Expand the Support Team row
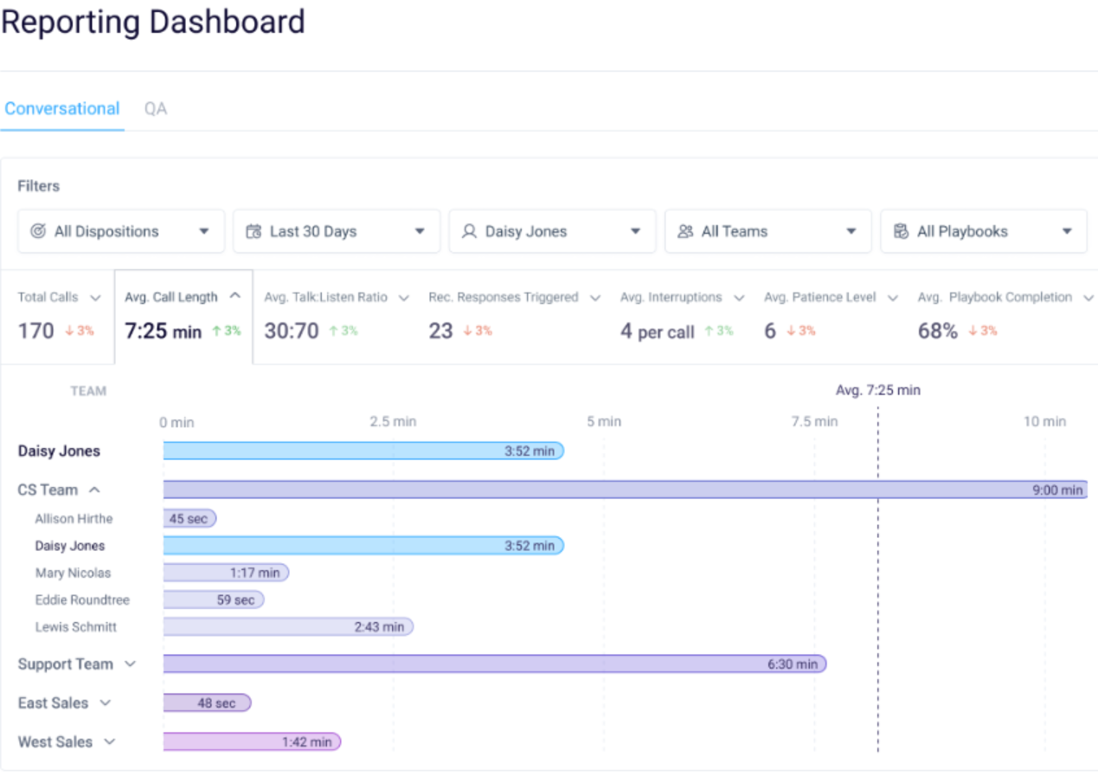This screenshot has height=782, width=1098. (x=128, y=663)
